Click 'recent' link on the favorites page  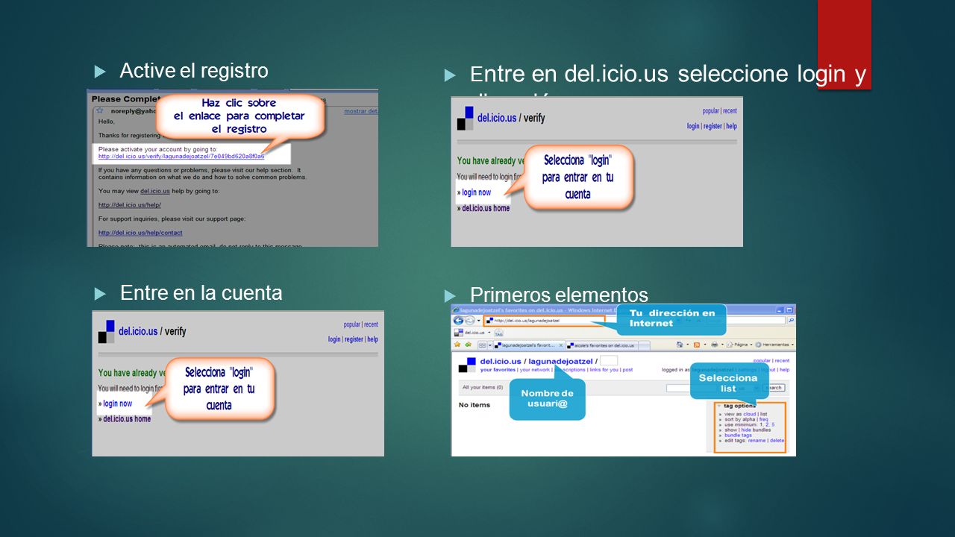[x=782, y=360]
